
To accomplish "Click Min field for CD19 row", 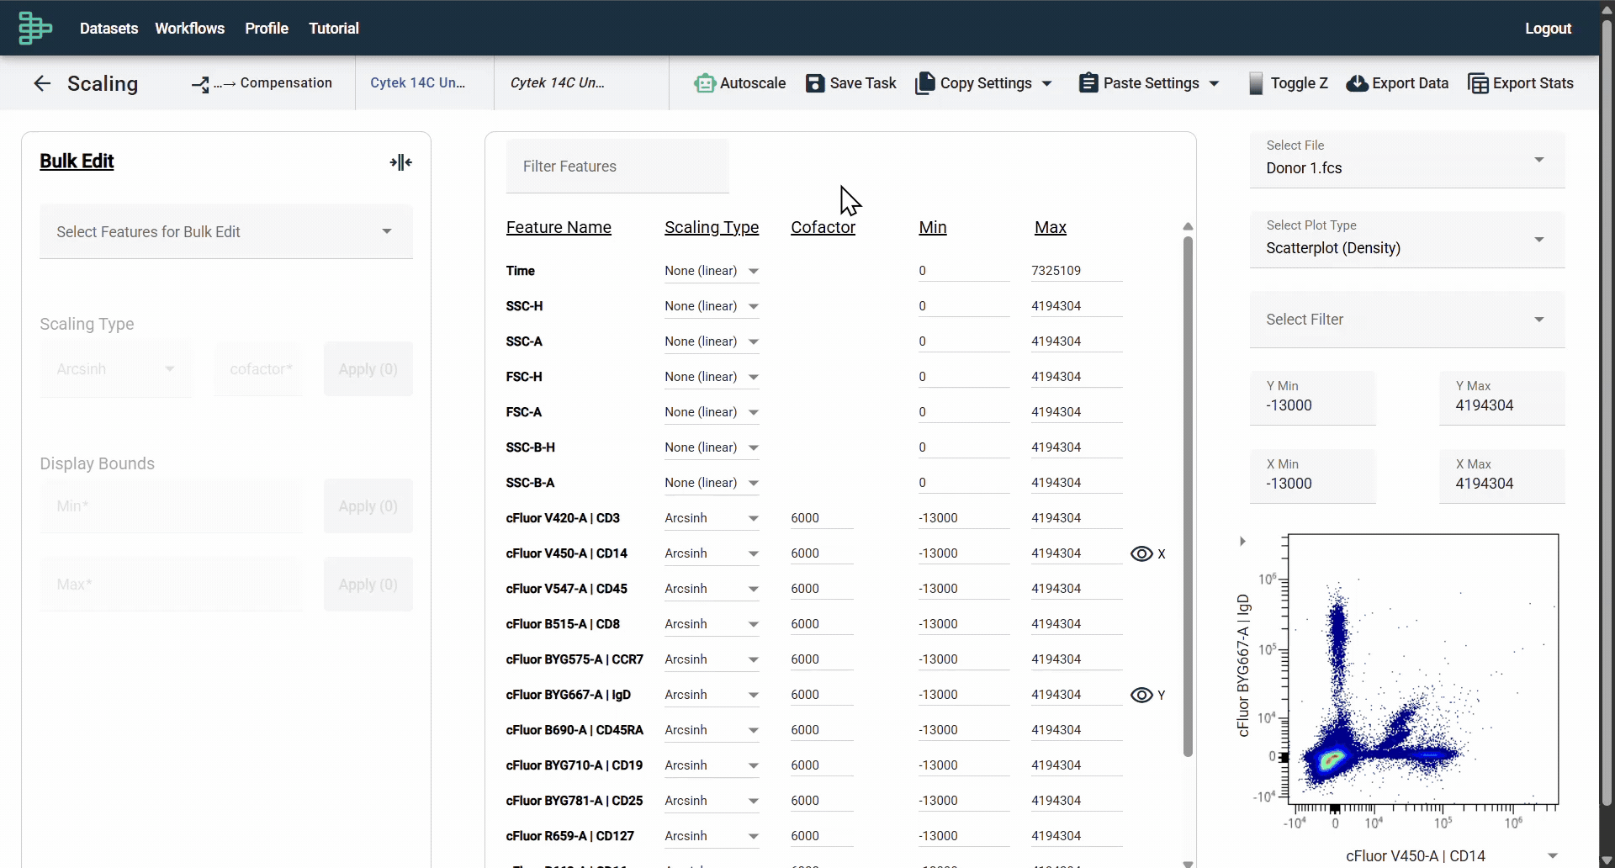I will point(964,765).
